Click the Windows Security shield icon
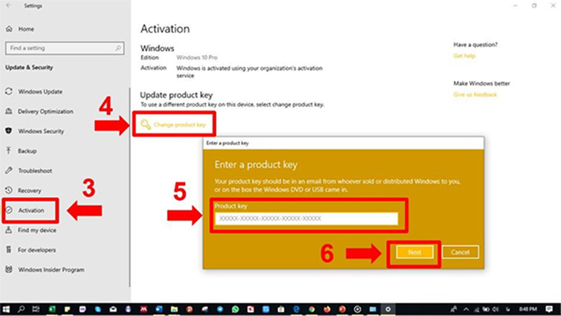 click(x=9, y=130)
